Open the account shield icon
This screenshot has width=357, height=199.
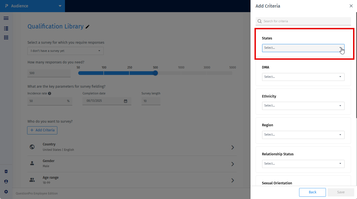(x=6, y=182)
